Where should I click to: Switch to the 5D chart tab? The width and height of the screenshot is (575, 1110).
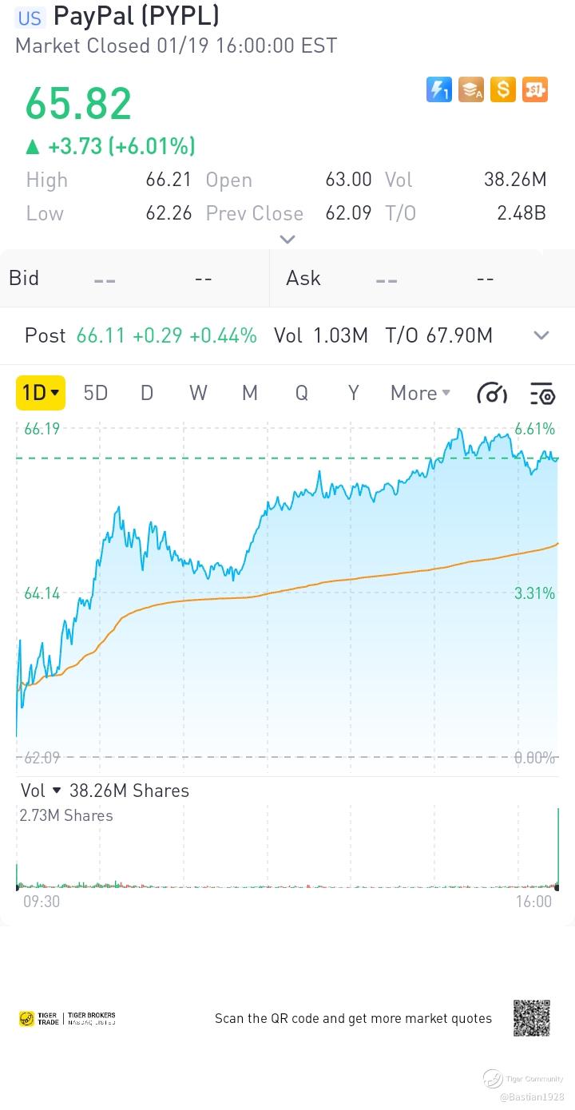pyautogui.click(x=96, y=393)
